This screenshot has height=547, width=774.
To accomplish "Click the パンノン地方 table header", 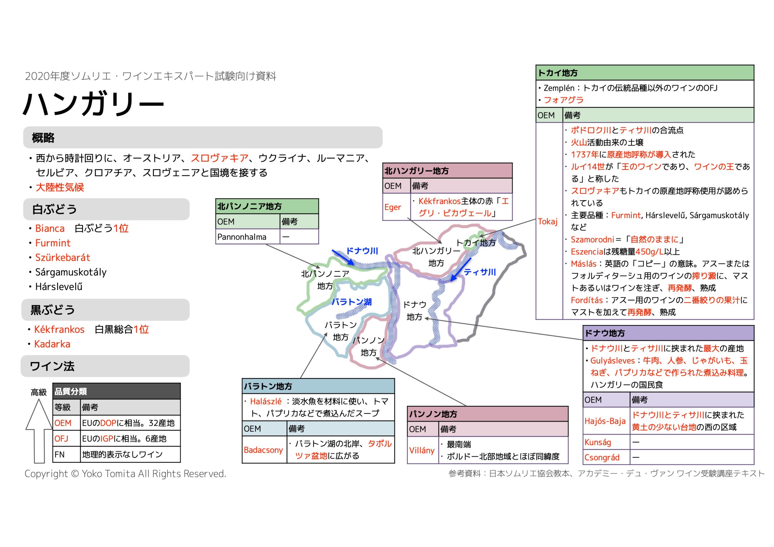I will click(x=488, y=414).
